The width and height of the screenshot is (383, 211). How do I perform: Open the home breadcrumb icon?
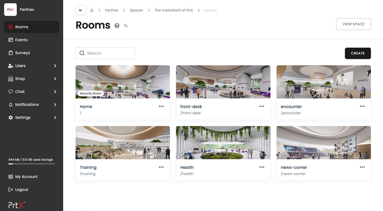tap(92, 10)
